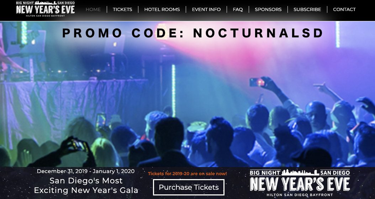Open the SPONSORS menu item

[268, 9]
